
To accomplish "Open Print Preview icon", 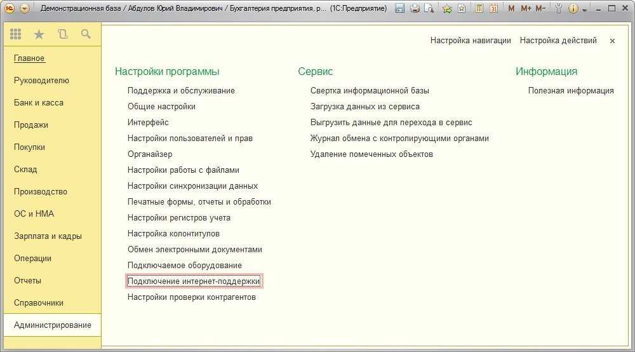I will tap(429, 8).
